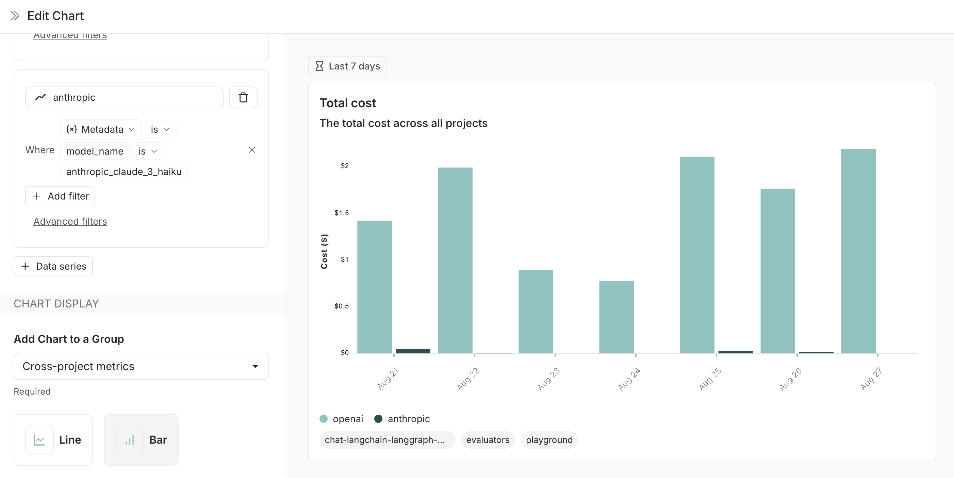
Task: Add a new Data series
Action: click(x=53, y=266)
